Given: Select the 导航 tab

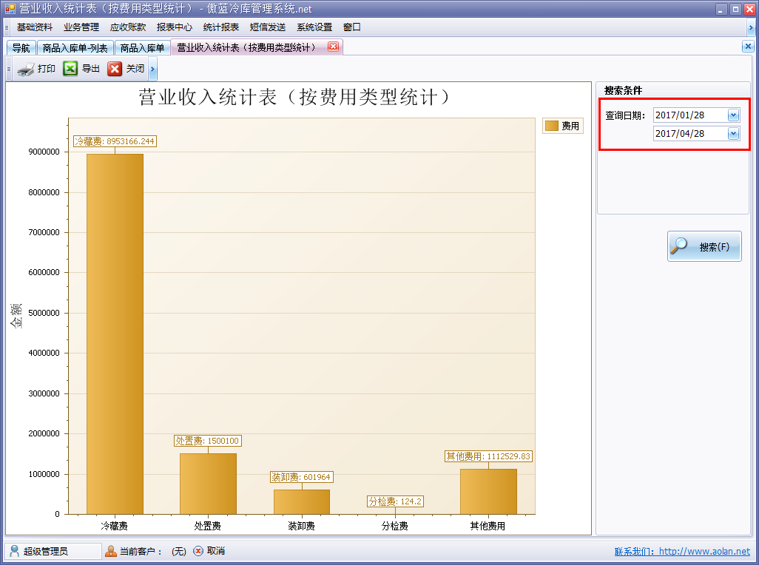Looking at the screenshot, I should coord(19,46).
